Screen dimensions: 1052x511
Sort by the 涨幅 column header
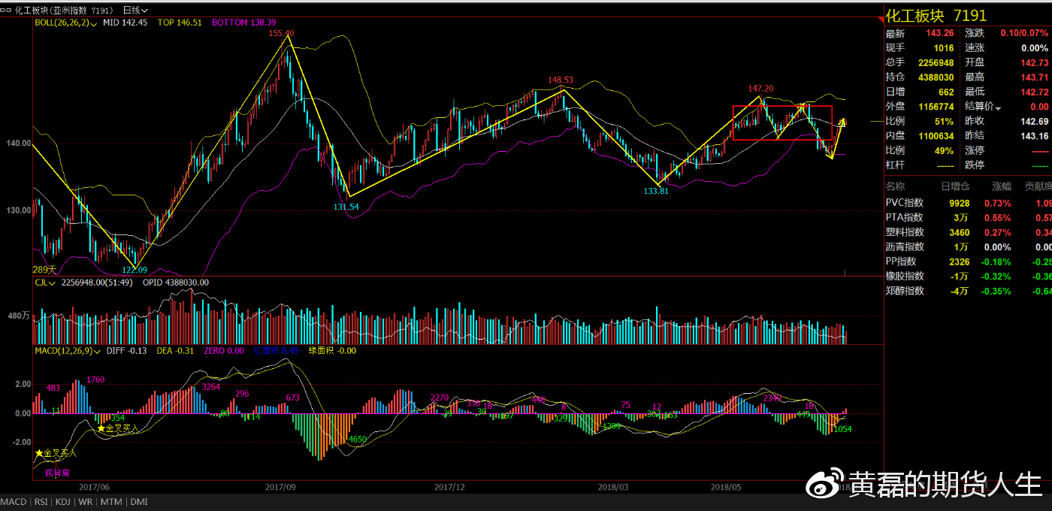[x=1001, y=186]
